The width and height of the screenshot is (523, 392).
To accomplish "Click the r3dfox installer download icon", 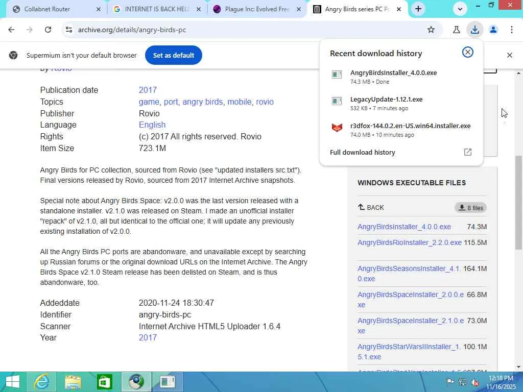I will point(337,128).
